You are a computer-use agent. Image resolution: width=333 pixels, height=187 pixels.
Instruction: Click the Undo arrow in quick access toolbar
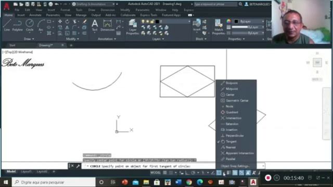click(57, 4)
